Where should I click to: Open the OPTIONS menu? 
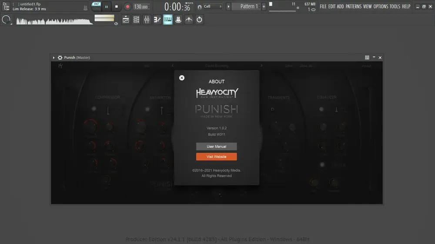point(381,7)
